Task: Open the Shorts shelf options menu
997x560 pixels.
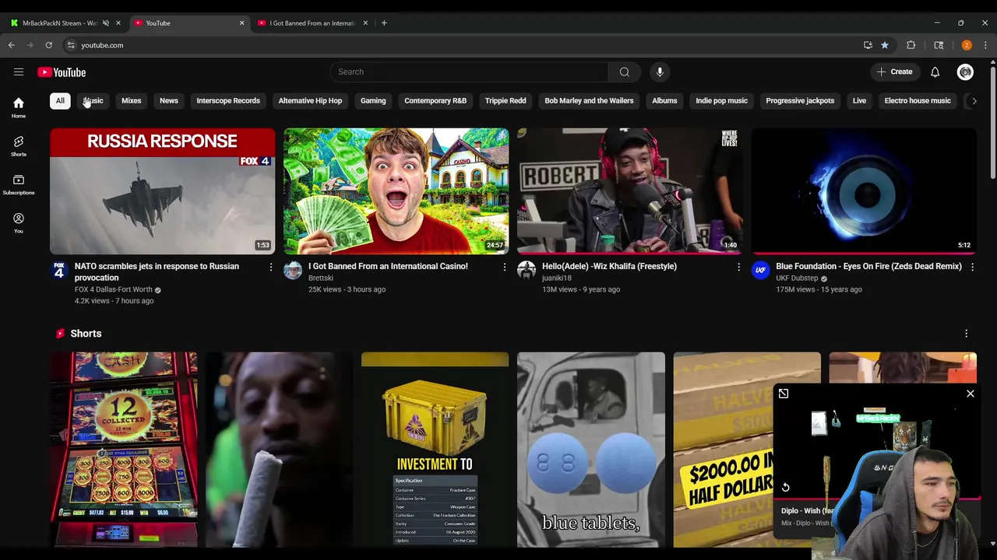Action: (x=967, y=334)
